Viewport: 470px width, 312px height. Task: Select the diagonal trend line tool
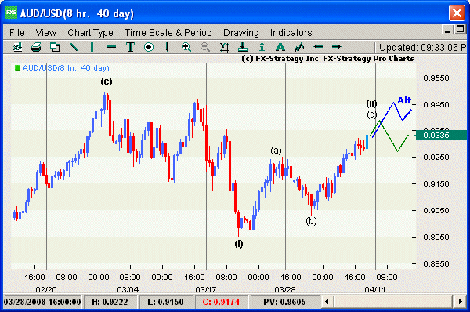point(74,47)
